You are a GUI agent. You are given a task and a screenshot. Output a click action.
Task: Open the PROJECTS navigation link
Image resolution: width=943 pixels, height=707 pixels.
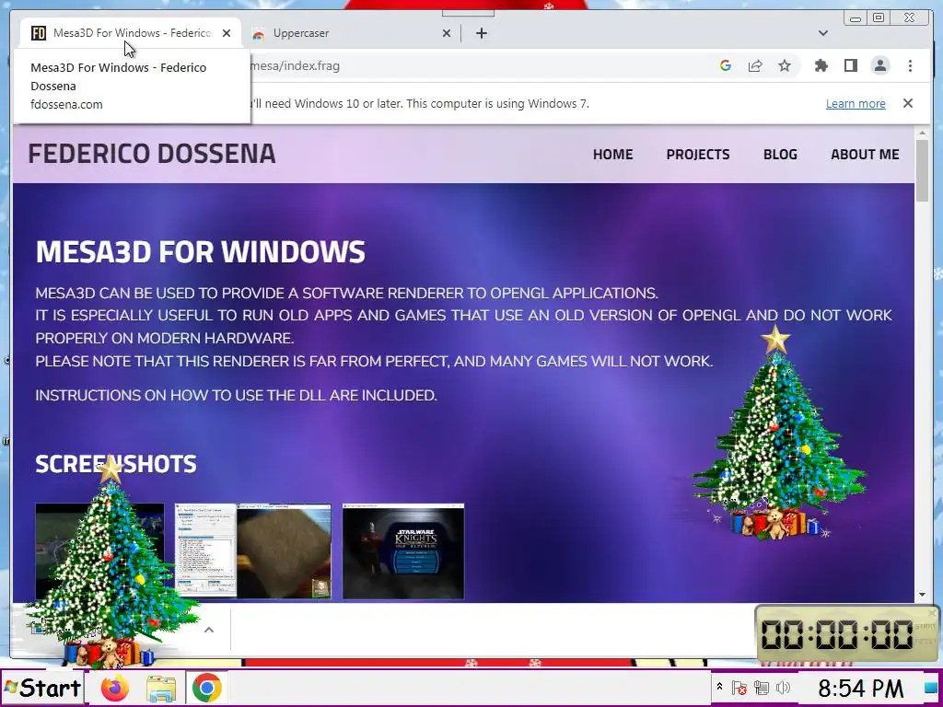pos(698,155)
